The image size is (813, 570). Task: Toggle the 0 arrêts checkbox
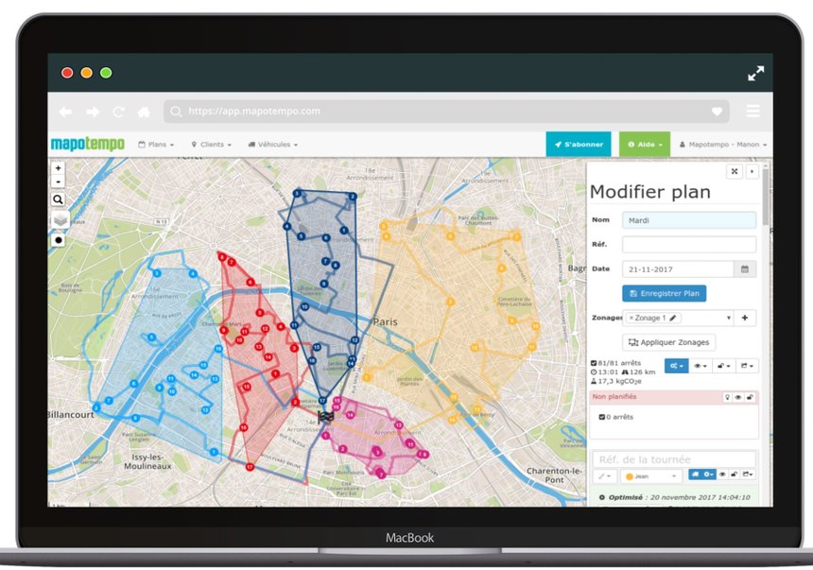[601, 417]
